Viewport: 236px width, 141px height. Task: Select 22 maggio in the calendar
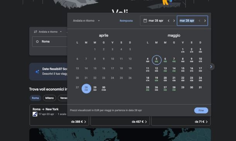[183, 79]
